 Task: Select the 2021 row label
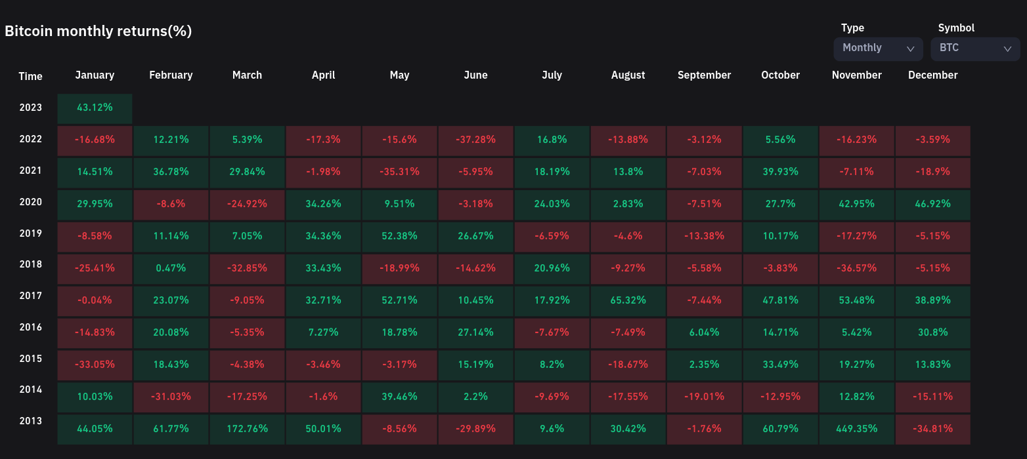pyautogui.click(x=30, y=170)
